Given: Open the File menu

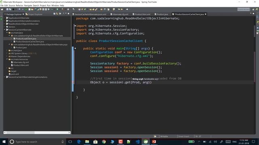Looking at the screenshot, I should pos(2,5).
